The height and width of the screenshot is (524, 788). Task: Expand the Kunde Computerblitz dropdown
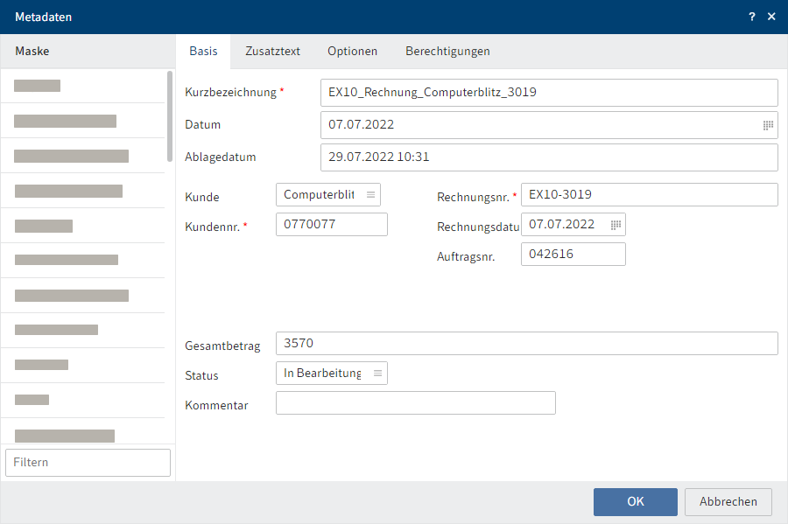click(x=328, y=195)
